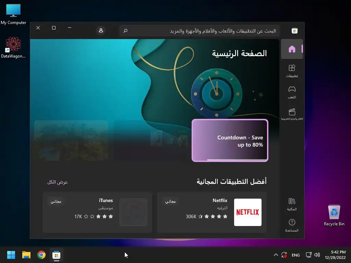
Task: Click Free (مجاني) button on Netflix card
Action: tap(170, 201)
